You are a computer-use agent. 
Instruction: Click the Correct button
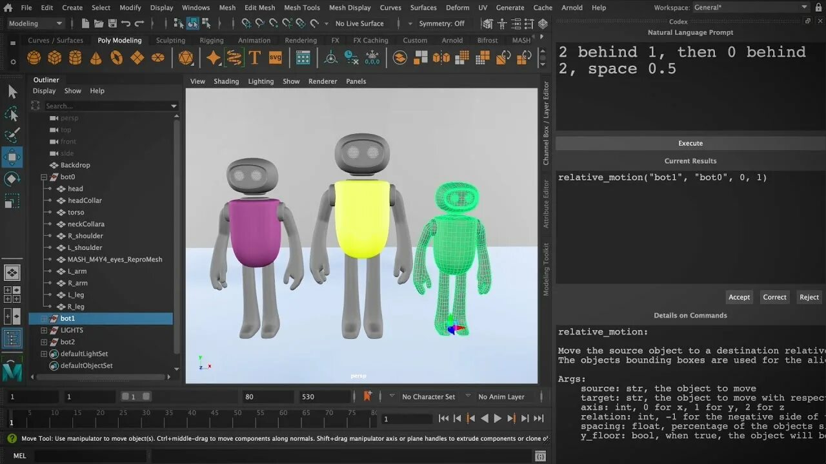[x=774, y=297]
